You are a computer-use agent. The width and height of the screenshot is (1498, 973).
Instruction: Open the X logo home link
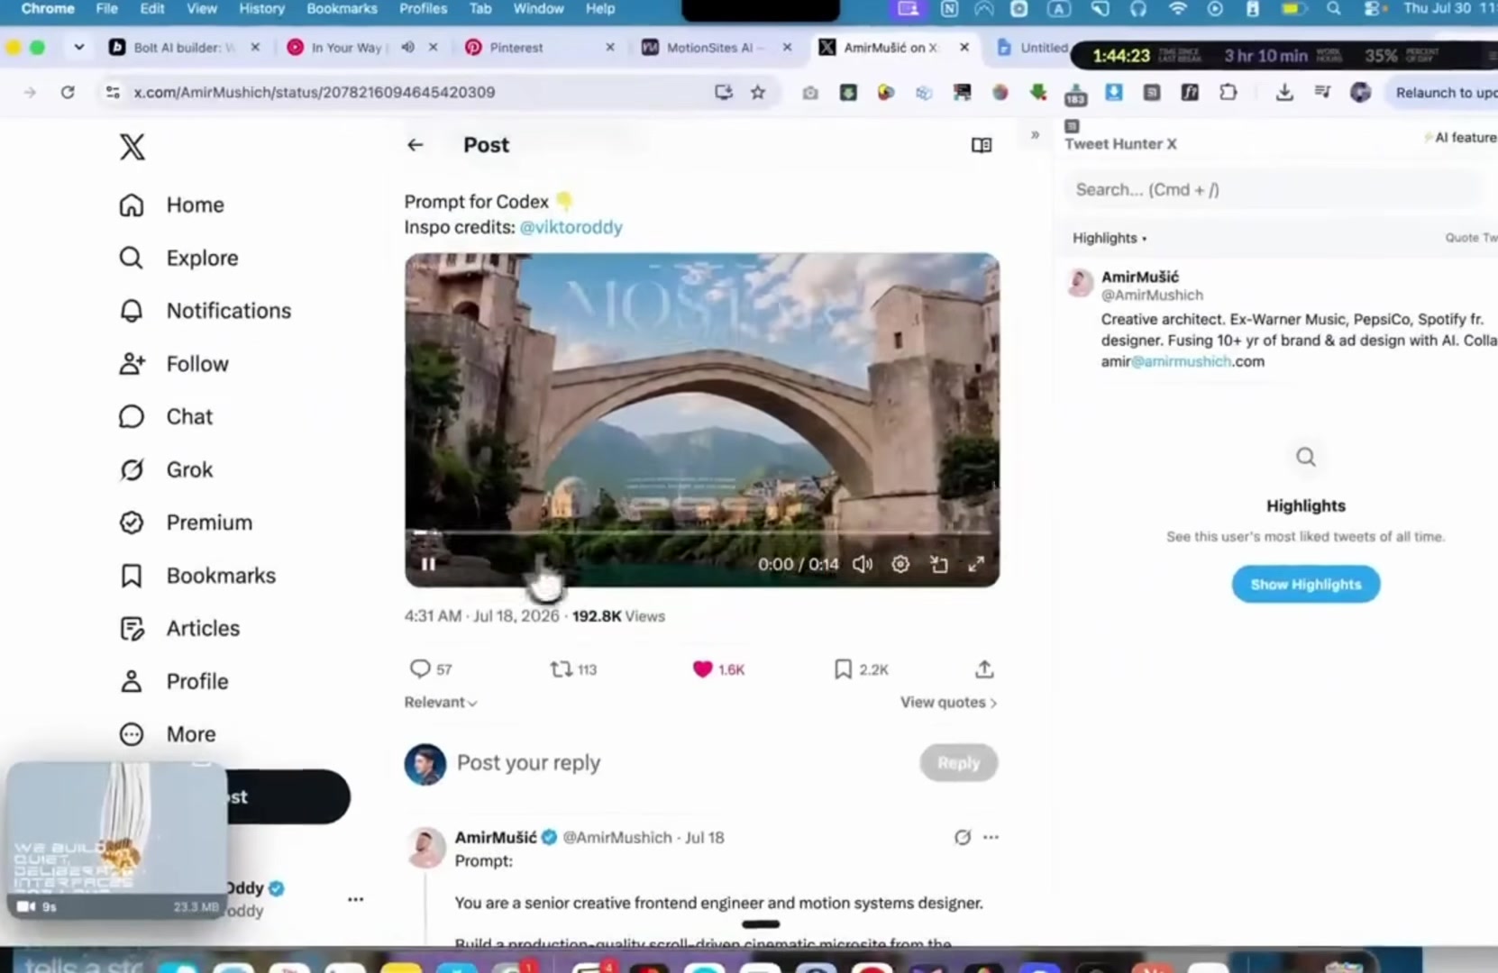pos(132,147)
